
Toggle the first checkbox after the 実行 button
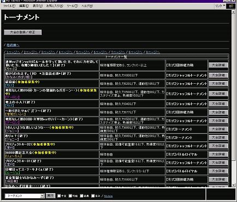pyautogui.click(x=59, y=196)
